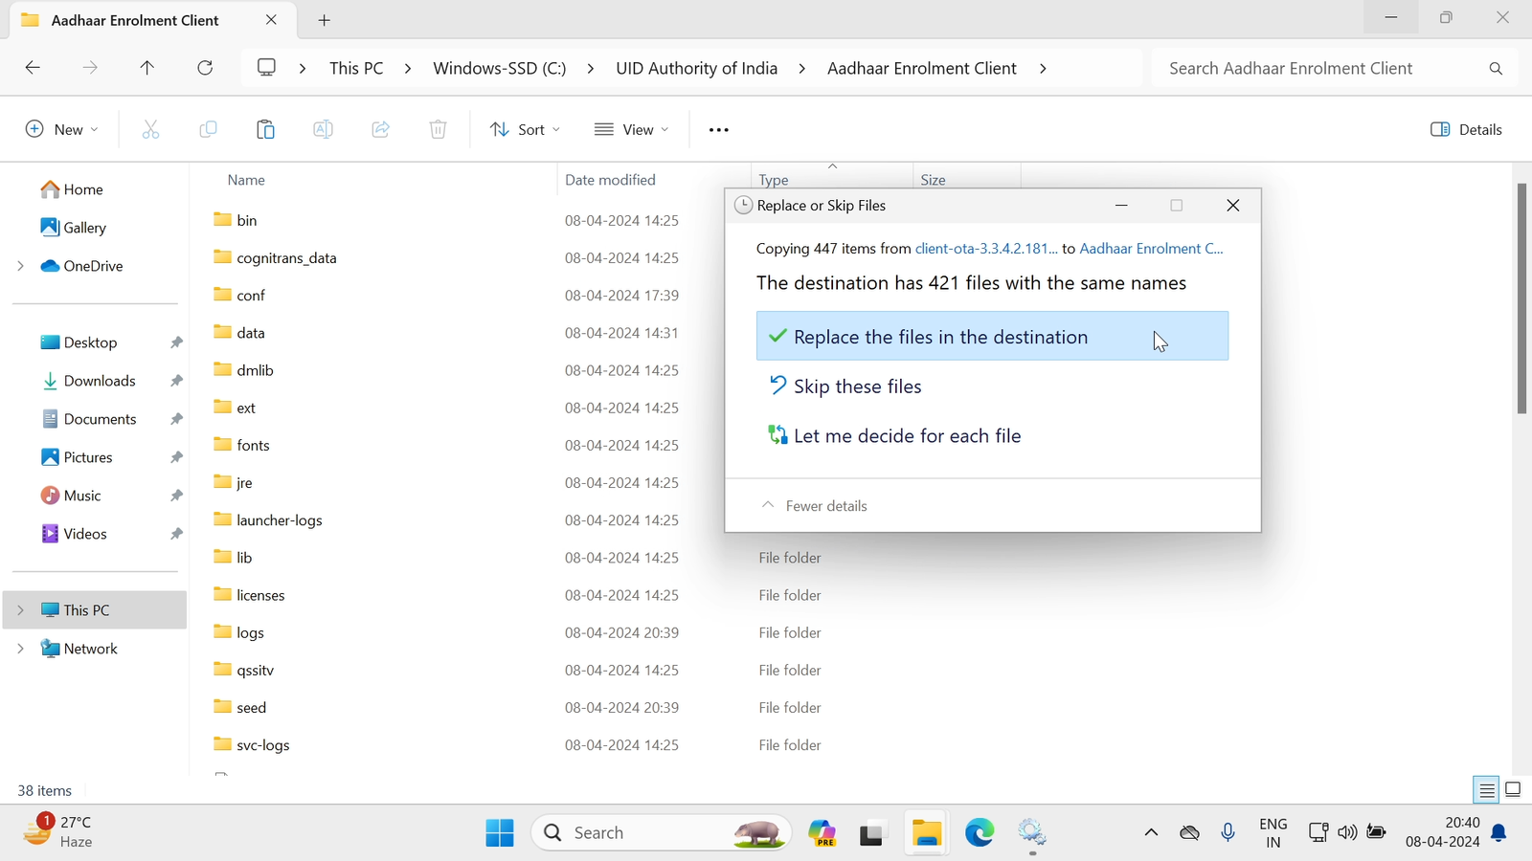
Task: Expand chevron after This PC breadcrumb
Action: pyautogui.click(x=408, y=68)
